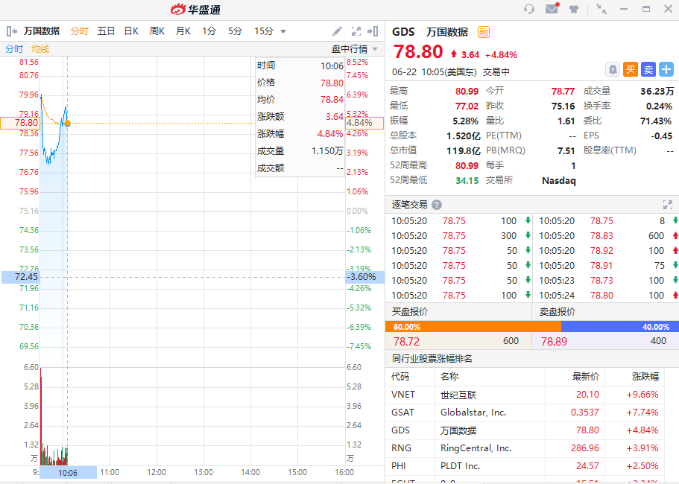Expand the 逐笔交易 panel to fullscreen

click(x=668, y=205)
